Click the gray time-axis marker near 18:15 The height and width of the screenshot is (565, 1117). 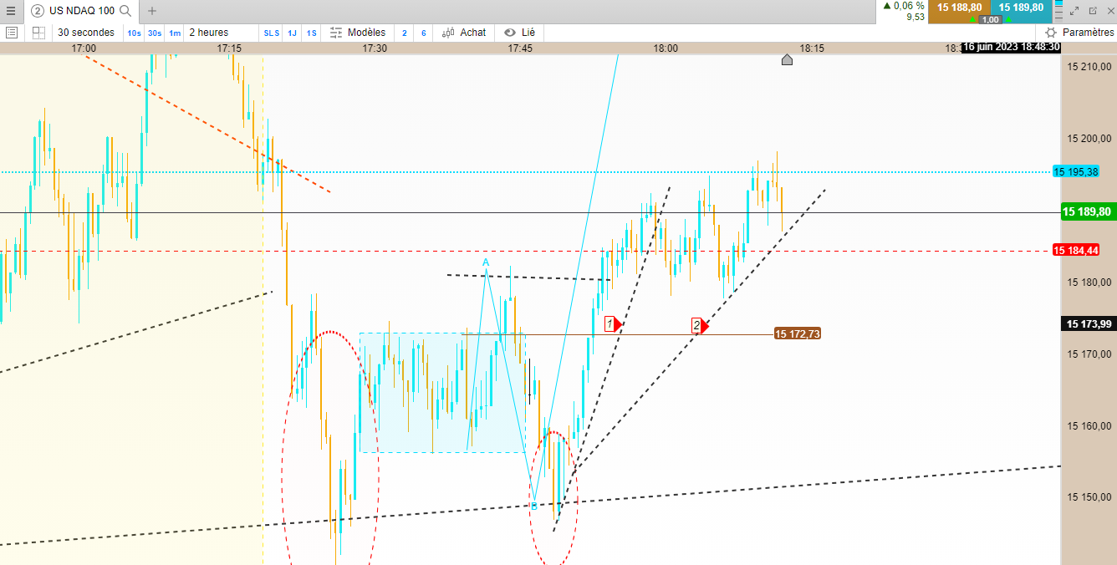(787, 59)
